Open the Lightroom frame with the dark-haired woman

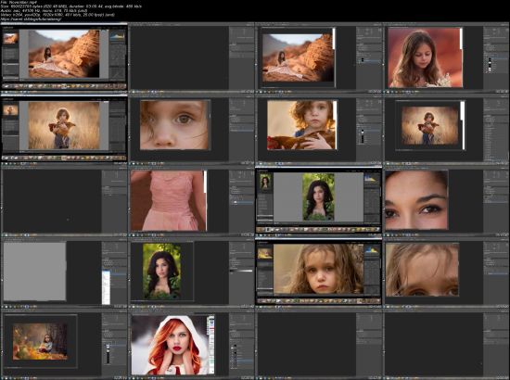[318, 201]
